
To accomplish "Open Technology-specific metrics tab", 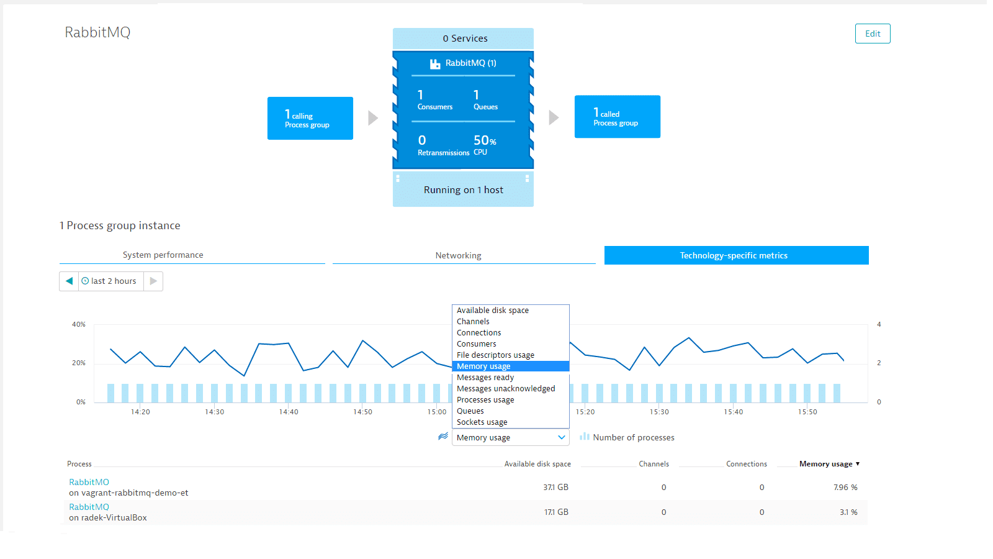I will click(737, 255).
